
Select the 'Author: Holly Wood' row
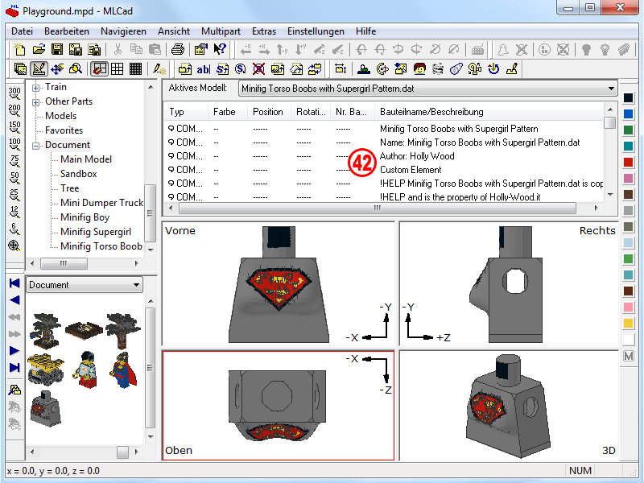[x=386, y=156]
